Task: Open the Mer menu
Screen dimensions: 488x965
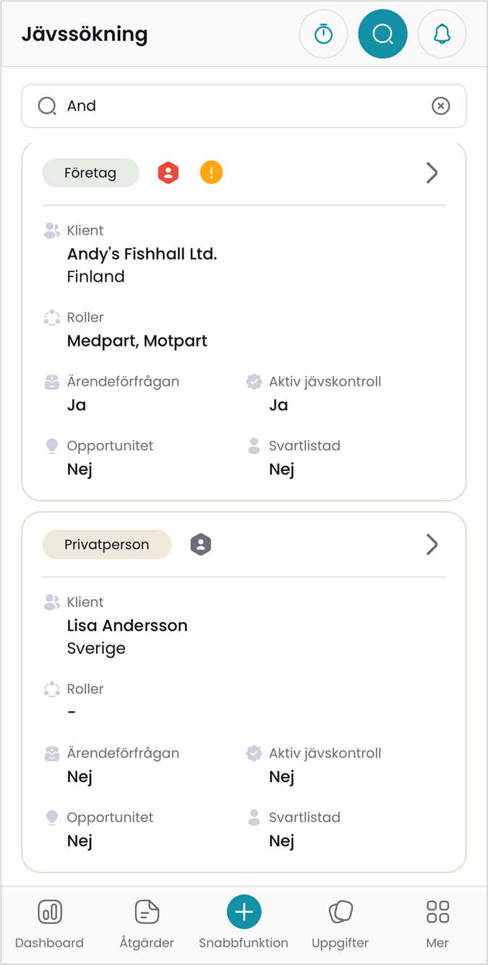Action: (437, 922)
